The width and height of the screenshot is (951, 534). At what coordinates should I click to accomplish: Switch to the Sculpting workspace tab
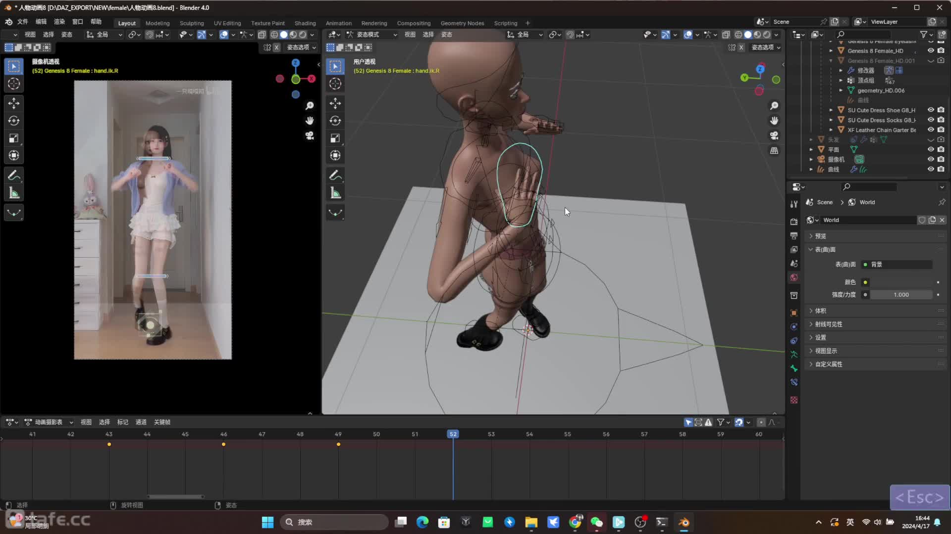pos(192,23)
